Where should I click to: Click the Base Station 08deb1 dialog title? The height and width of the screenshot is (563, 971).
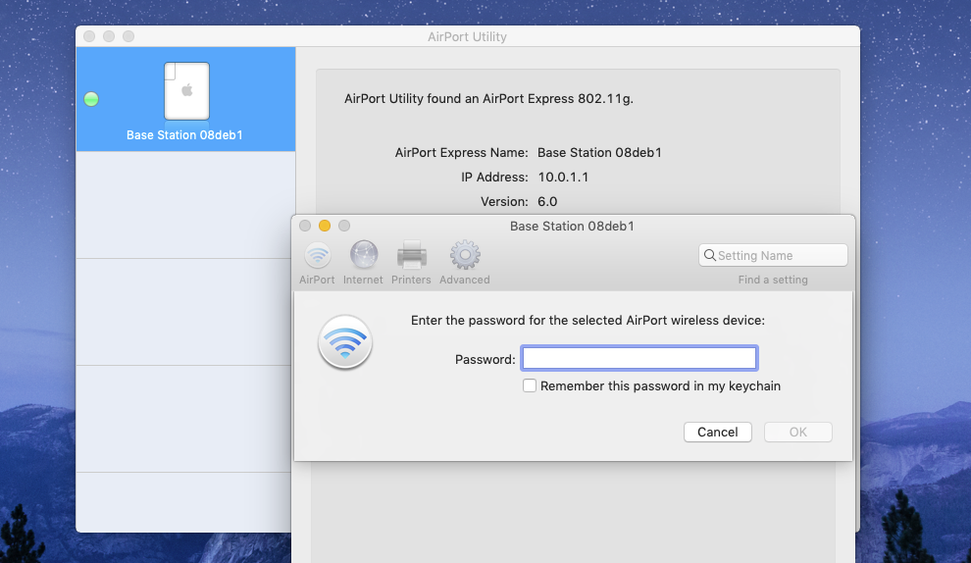tap(572, 226)
